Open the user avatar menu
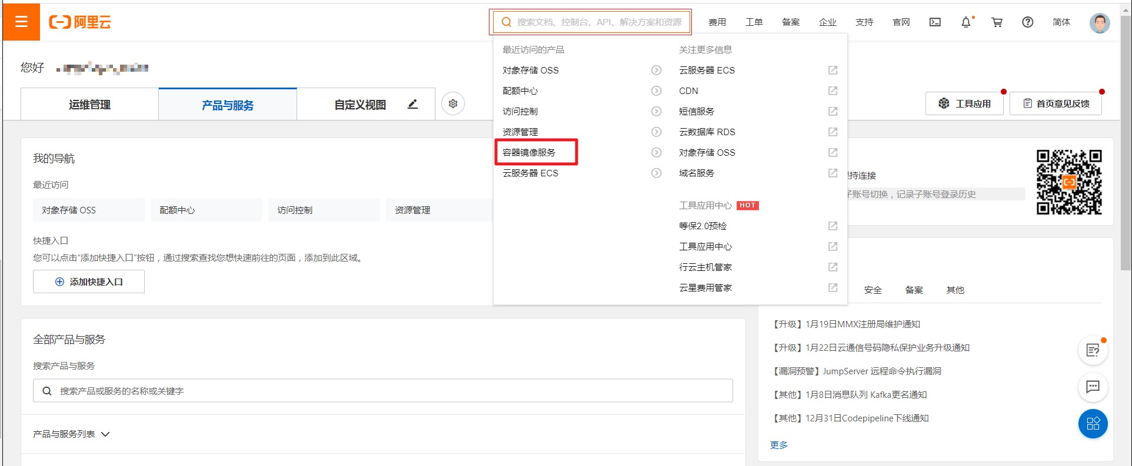Screen dimensions: 1132x466 coord(1099,23)
